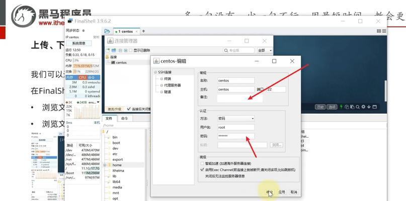Click the 应用 button
This screenshot has height=201, width=406.
282,192
